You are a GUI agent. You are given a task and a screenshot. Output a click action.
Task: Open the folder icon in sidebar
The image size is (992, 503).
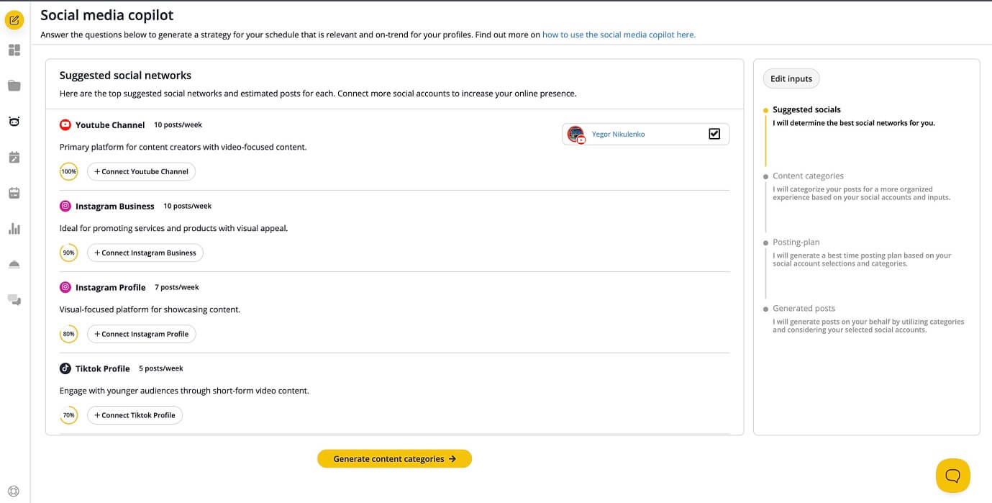(x=14, y=86)
